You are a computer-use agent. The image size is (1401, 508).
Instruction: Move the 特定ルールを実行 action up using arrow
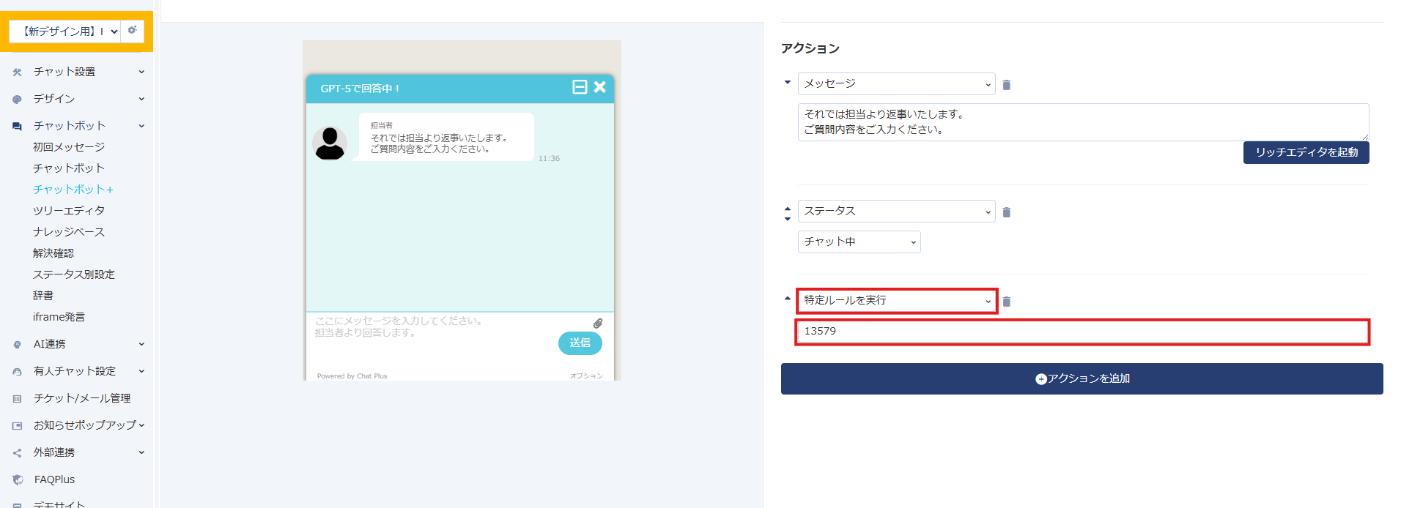pos(788,299)
